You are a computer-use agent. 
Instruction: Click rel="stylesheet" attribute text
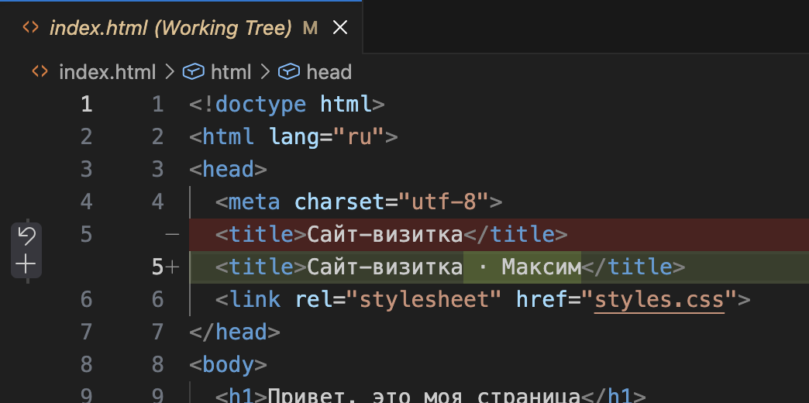point(398,299)
